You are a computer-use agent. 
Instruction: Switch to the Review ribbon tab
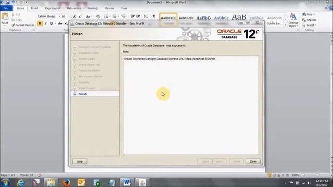tap(110, 8)
